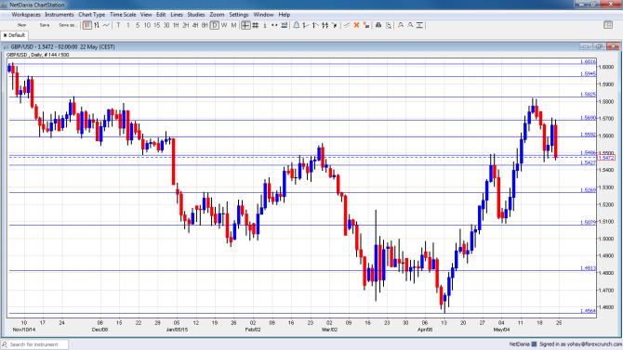
Task: Switch to 1H time scale
Action: (176, 25)
